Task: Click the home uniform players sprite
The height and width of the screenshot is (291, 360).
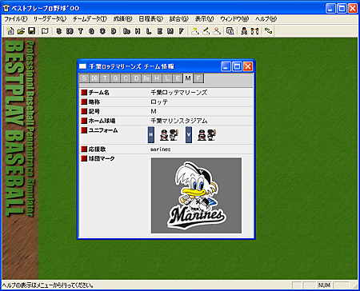Action: pyautogui.click(x=169, y=135)
